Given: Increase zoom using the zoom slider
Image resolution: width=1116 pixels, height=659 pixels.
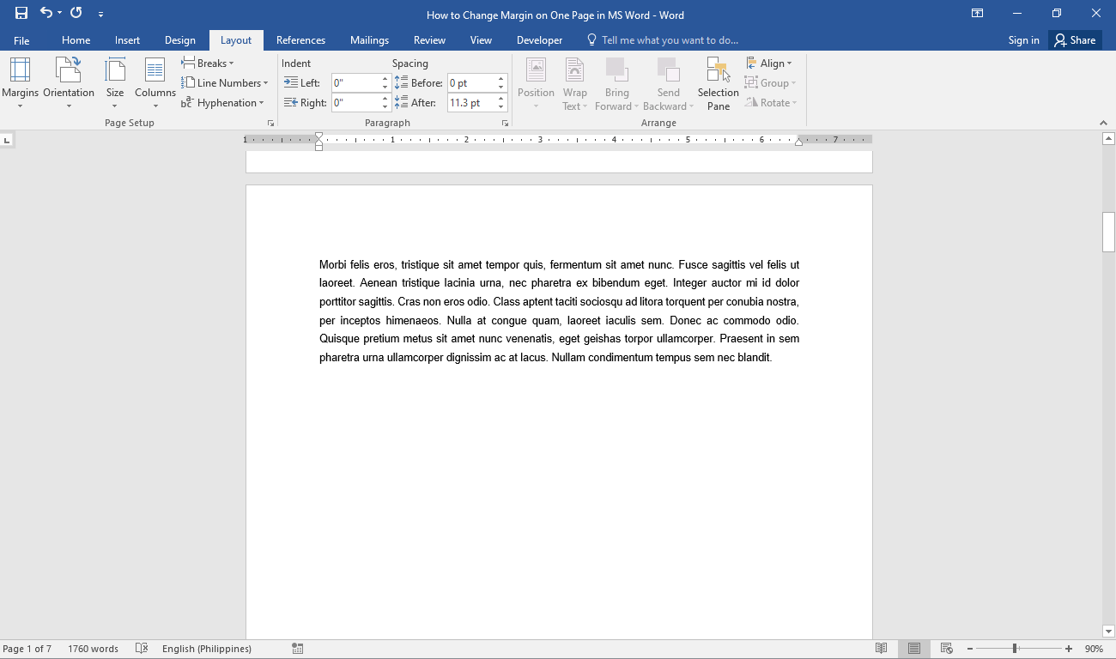Looking at the screenshot, I should click(x=1067, y=649).
